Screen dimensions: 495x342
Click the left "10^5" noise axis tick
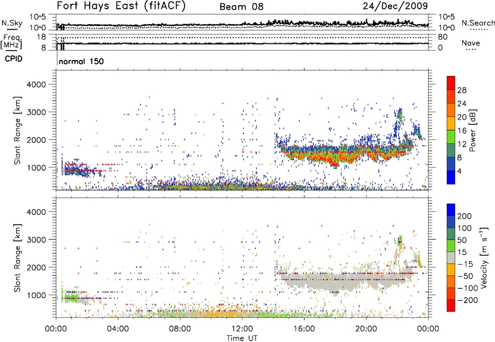click(38, 17)
